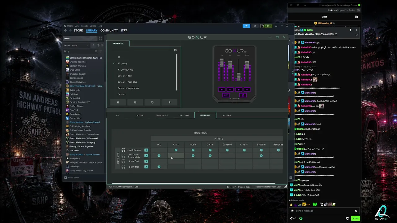Open Steam COMMUNITY page
The width and height of the screenshot is (397, 223).
(x=109, y=30)
